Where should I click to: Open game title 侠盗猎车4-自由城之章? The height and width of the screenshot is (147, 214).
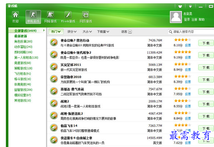point(76,138)
